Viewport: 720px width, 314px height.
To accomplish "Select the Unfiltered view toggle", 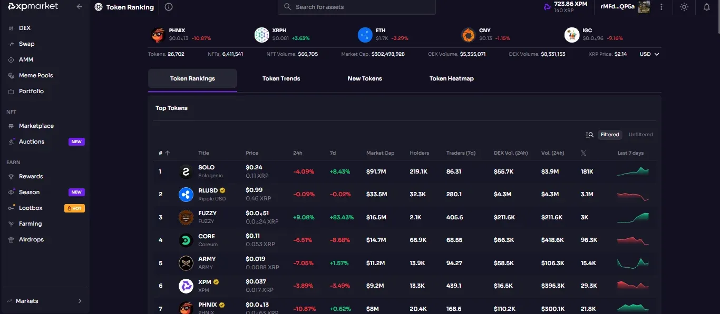I will pos(640,135).
